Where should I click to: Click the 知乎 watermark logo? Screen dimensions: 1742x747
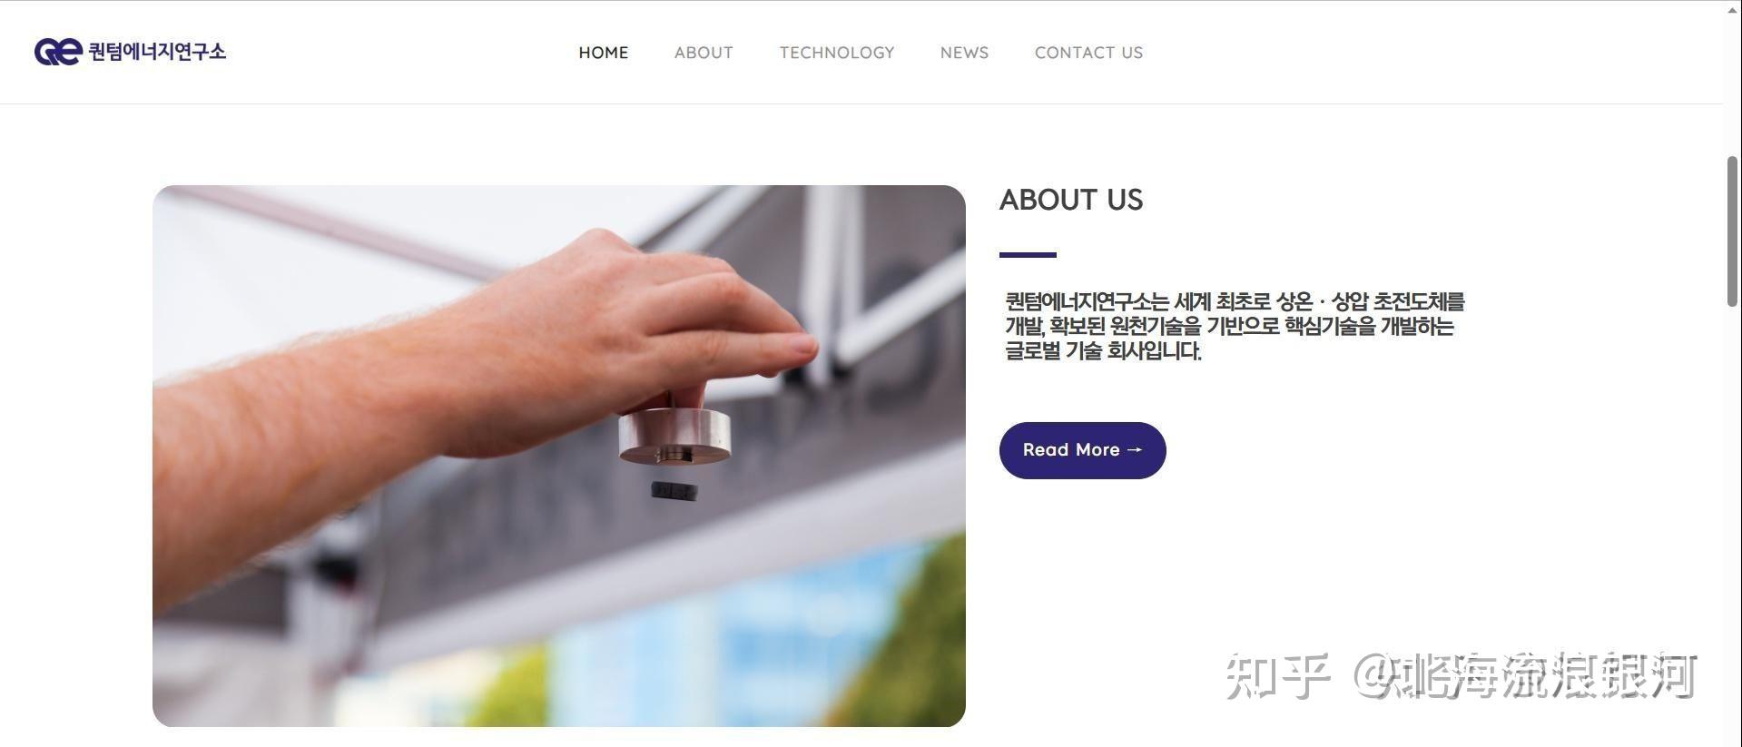pyautogui.click(x=1279, y=676)
